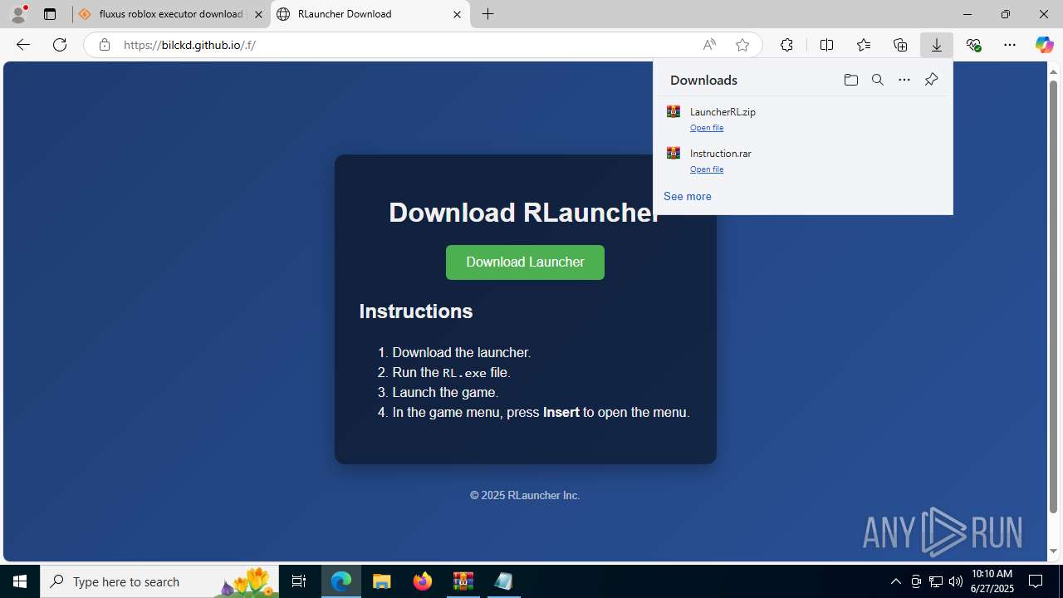This screenshot has height=598, width=1063.
Task: Open Extensions puzzle icon
Action: click(x=786, y=45)
